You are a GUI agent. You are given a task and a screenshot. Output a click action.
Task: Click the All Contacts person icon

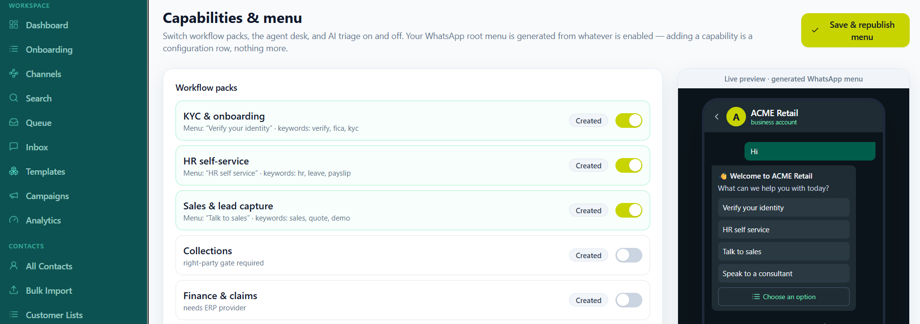point(14,265)
